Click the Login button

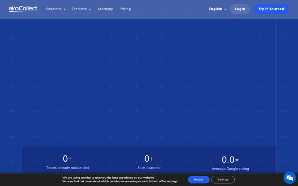click(240, 9)
